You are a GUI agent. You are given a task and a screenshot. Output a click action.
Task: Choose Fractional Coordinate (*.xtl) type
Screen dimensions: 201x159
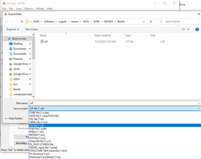click(x=115, y=157)
